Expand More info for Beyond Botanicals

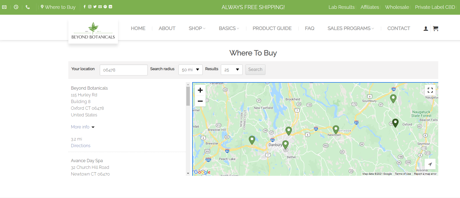click(83, 127)
